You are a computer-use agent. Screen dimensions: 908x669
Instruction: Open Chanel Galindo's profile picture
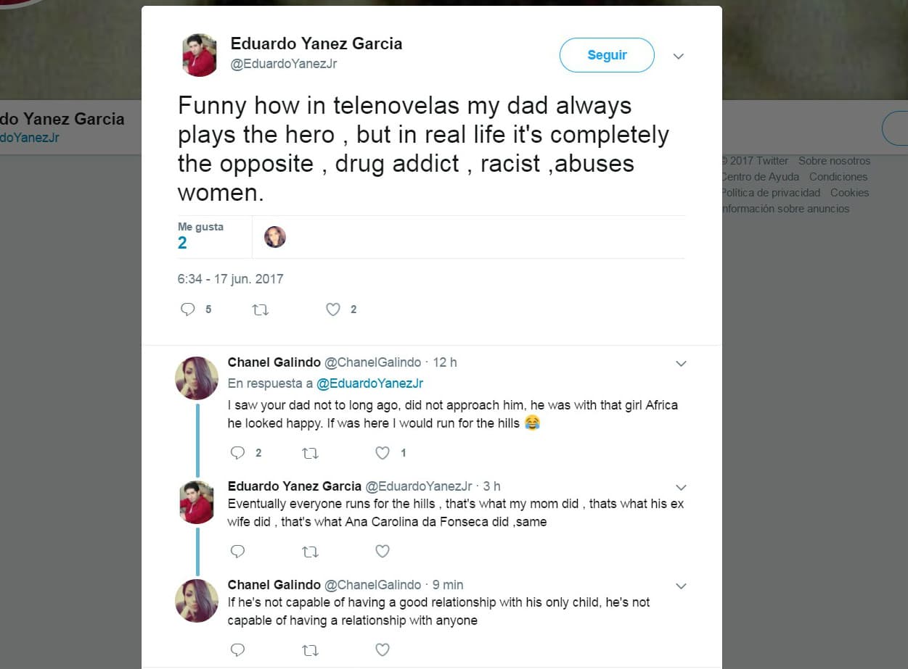click(197, 378)
